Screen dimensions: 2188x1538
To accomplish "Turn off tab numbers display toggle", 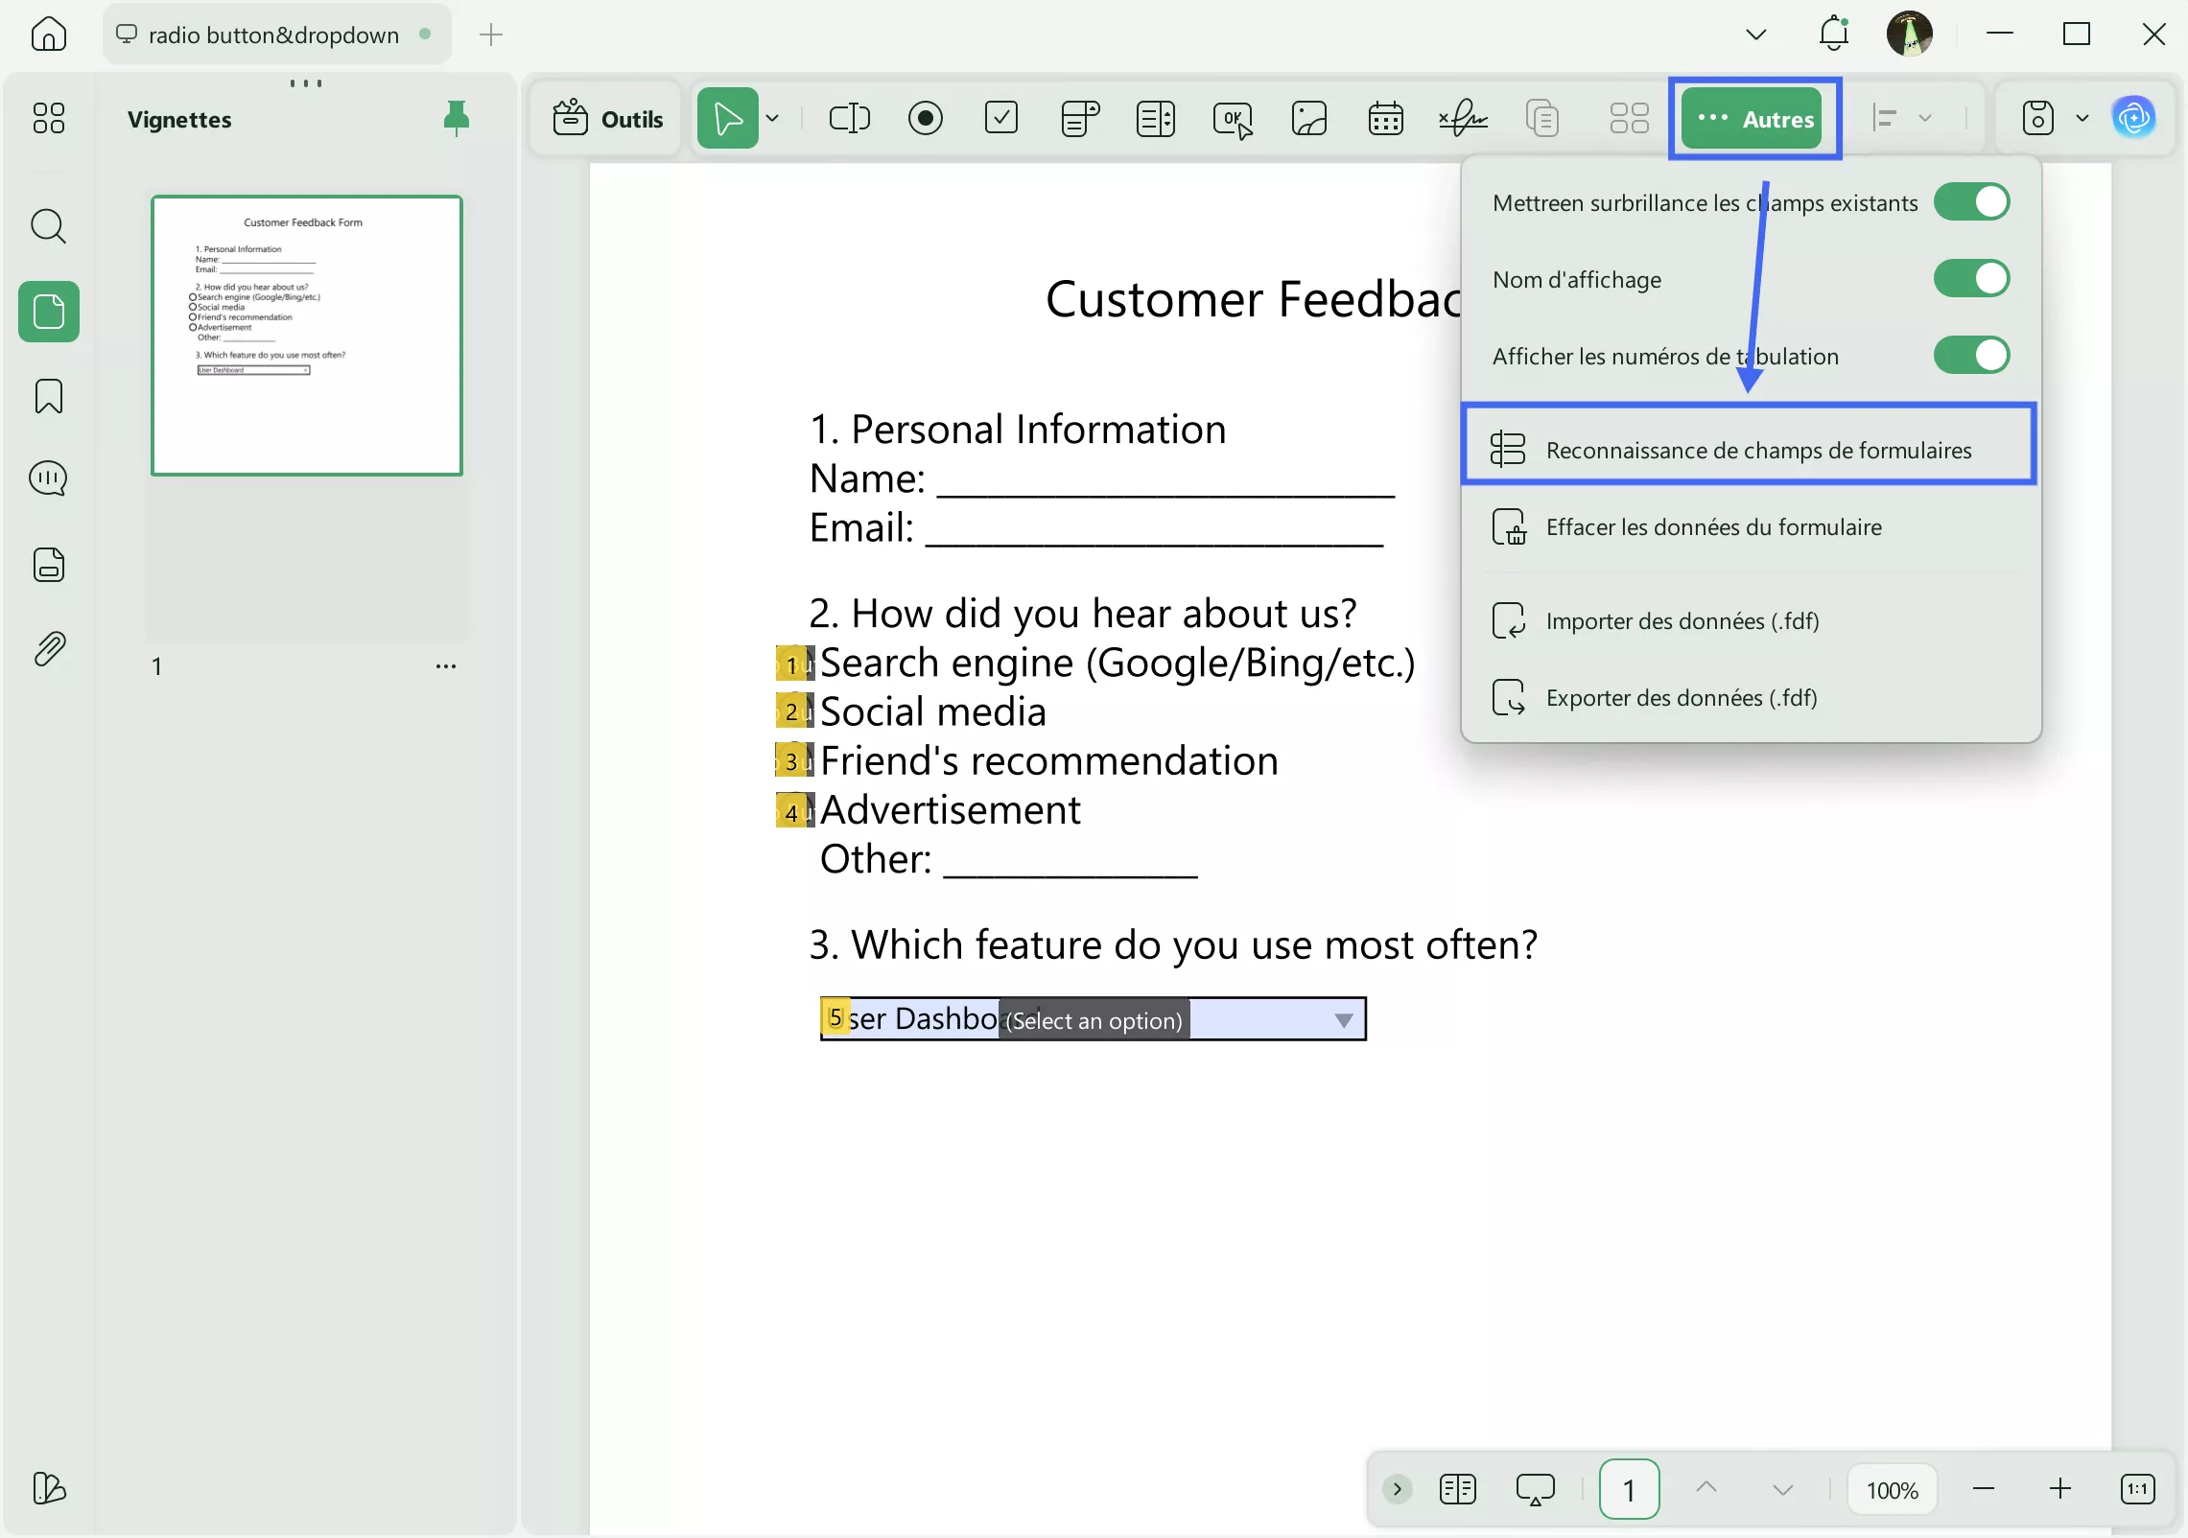I will pos(1971,356).
